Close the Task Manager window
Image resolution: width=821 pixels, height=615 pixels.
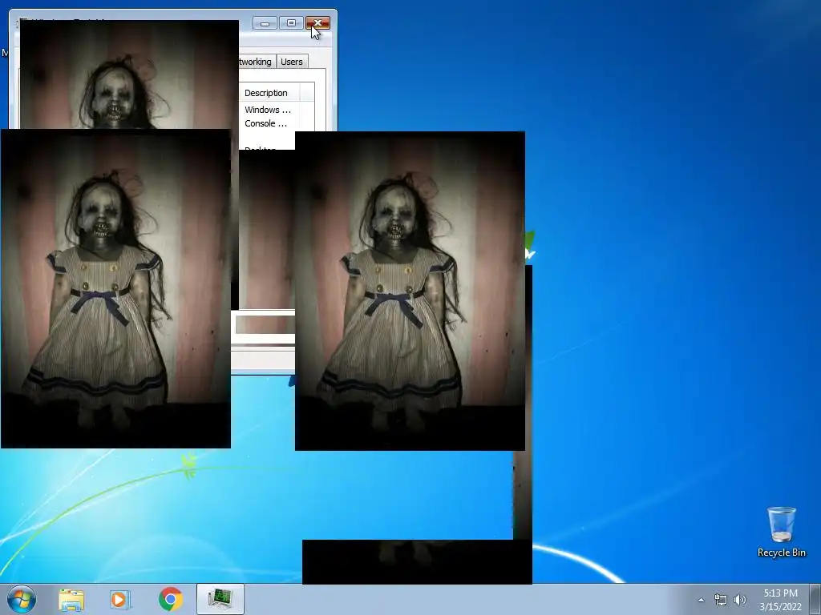pos(317,23)
